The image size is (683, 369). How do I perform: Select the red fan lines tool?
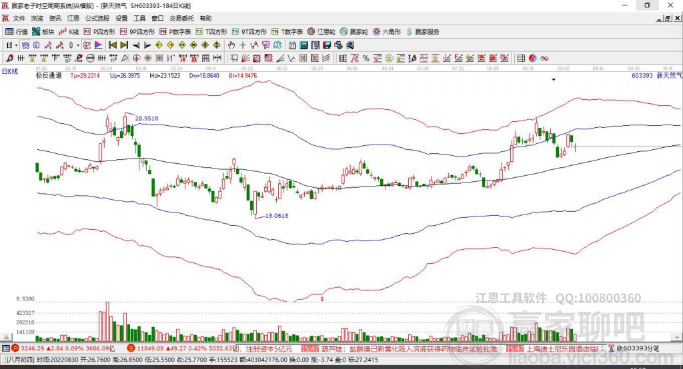(x=245, y=59)
